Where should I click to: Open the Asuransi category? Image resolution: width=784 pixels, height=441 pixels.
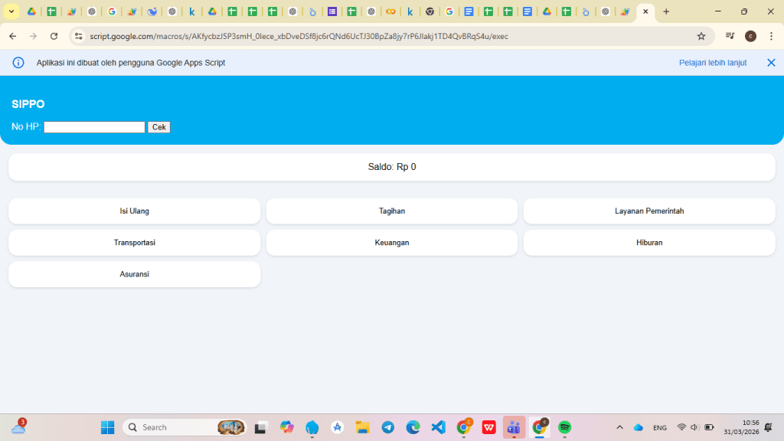coord(134,274)
